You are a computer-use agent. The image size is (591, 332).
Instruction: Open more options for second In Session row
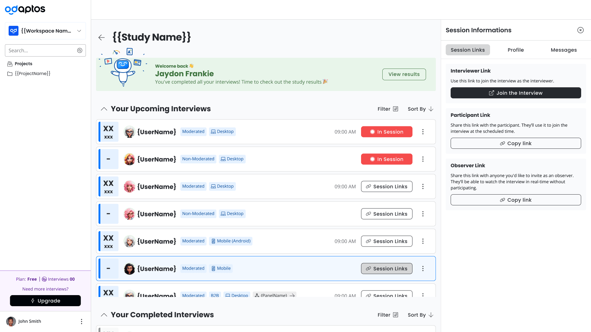click(423, 159)
